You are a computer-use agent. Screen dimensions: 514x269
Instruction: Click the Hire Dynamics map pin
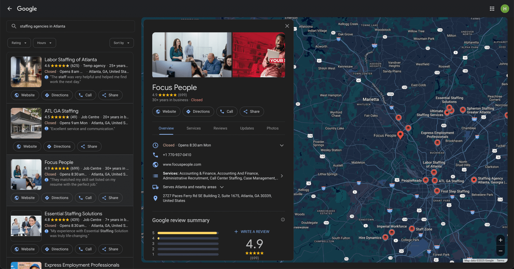(x=385, y=238)
